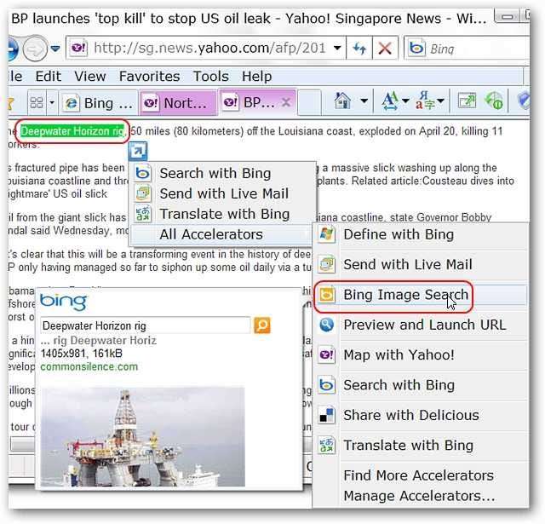Switch to the Nort... Yahoo tab
This screenshot has width=545, height=524.
pyautogui.click(x=178, y=102)
